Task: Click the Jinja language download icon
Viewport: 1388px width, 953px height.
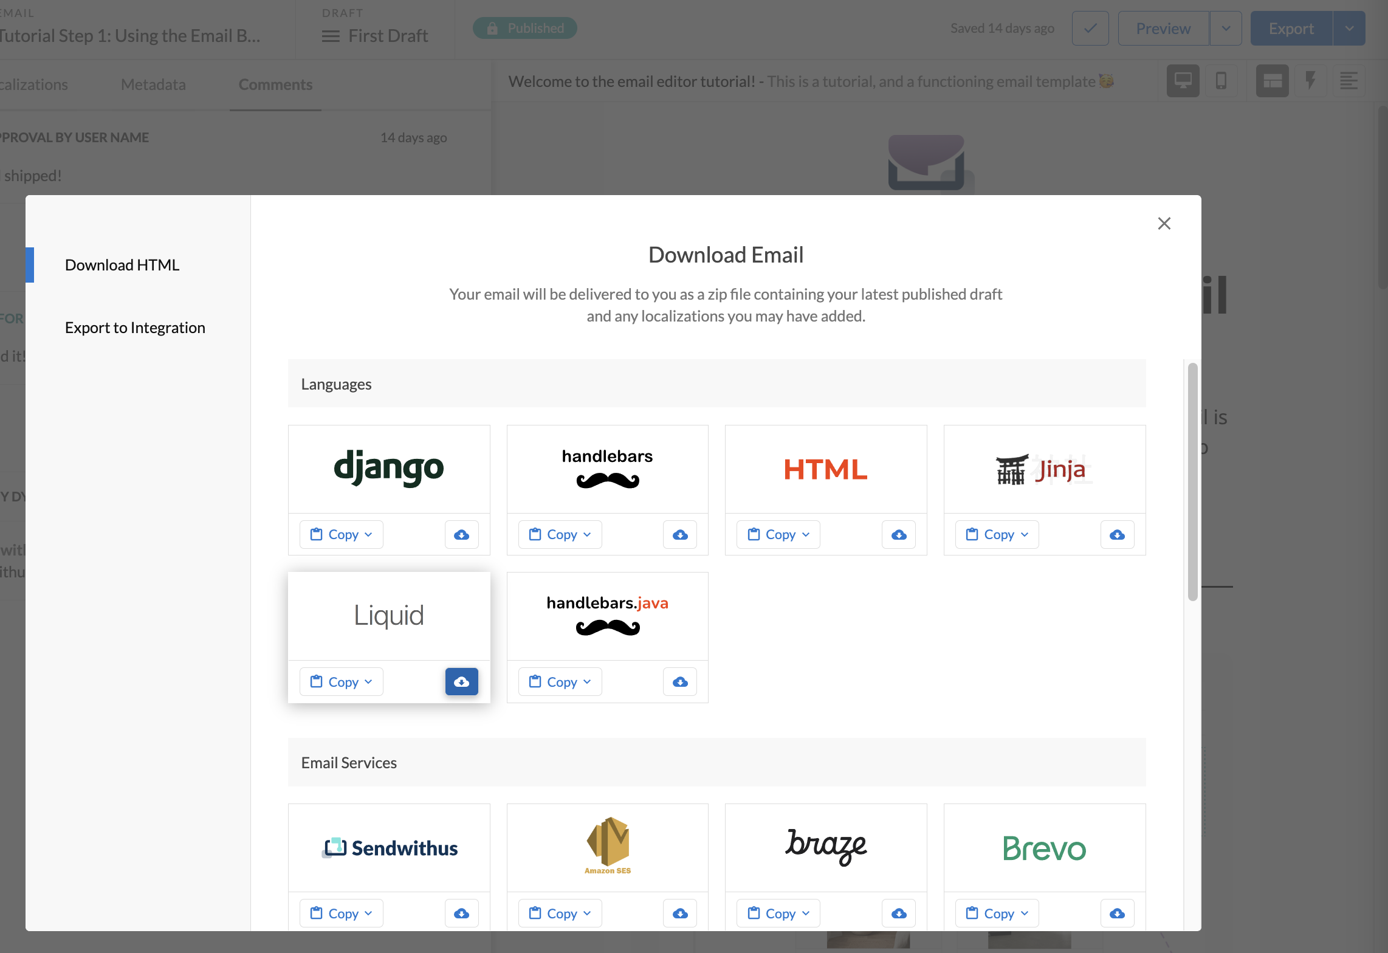Action: [x=1117, y=534]
